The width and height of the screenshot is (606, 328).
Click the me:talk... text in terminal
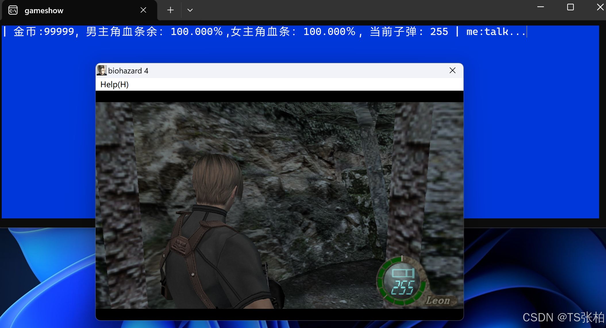pyautogui.click(x=496, y=32)
